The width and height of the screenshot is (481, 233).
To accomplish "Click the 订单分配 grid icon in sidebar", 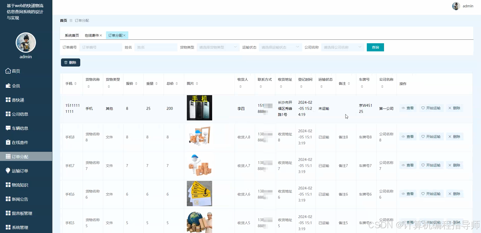I will click(8, 157).
